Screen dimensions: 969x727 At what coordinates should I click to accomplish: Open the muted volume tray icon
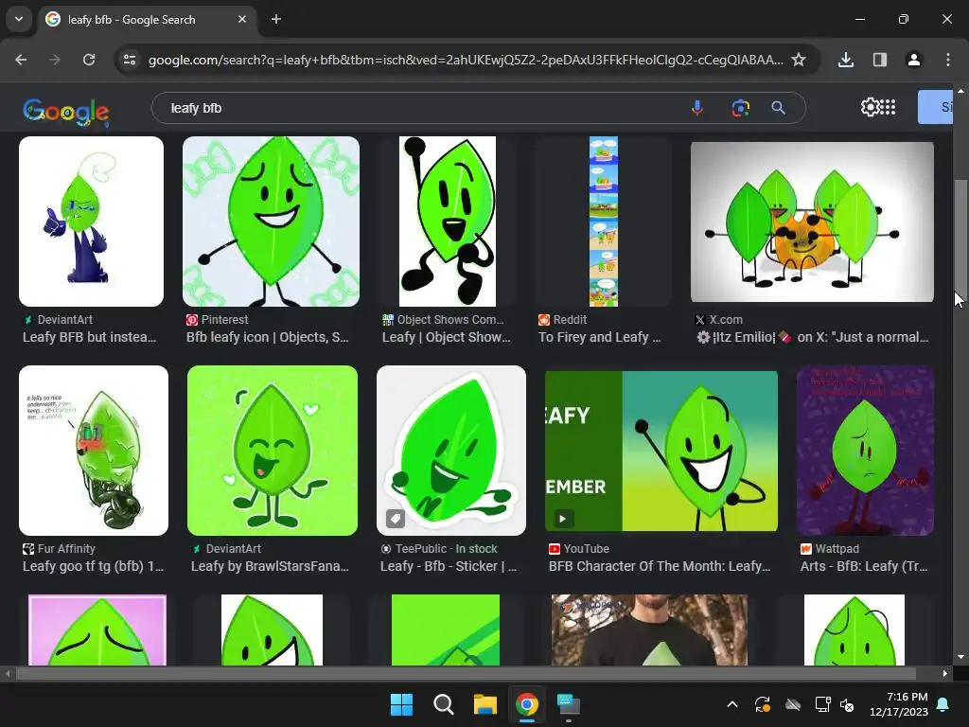pyautogui.click(x=847, y=704)
